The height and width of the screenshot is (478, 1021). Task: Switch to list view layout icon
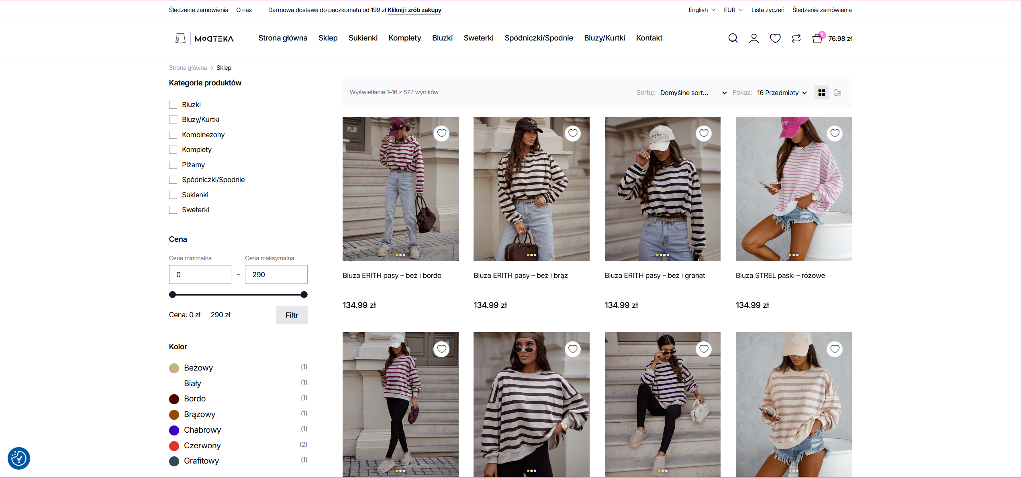838,93
